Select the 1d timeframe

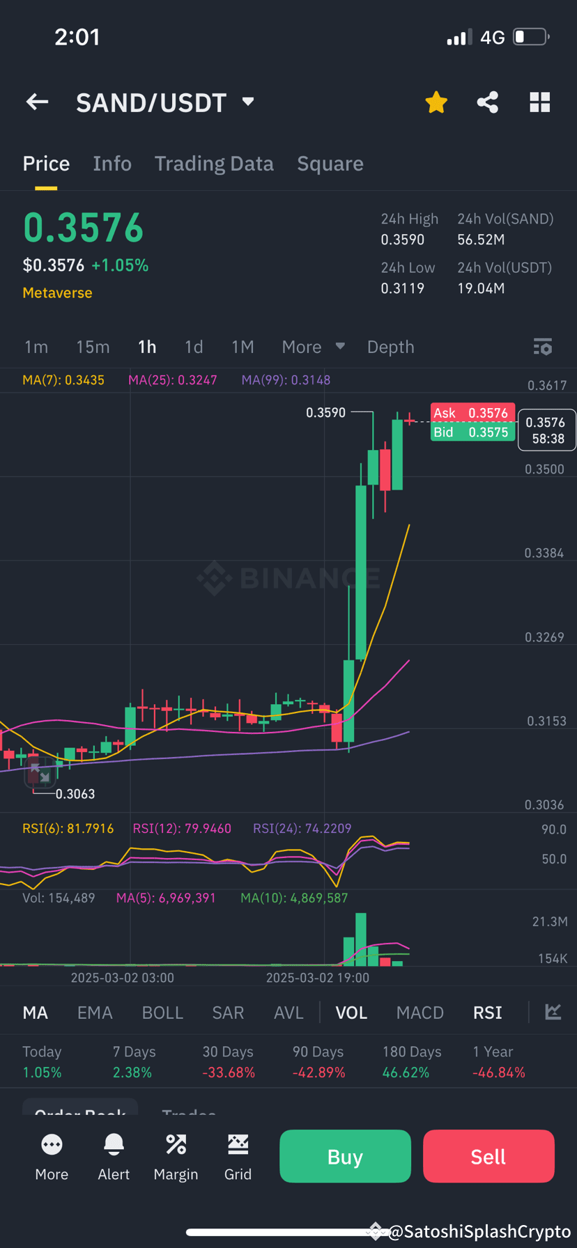(x=194, y=347)
